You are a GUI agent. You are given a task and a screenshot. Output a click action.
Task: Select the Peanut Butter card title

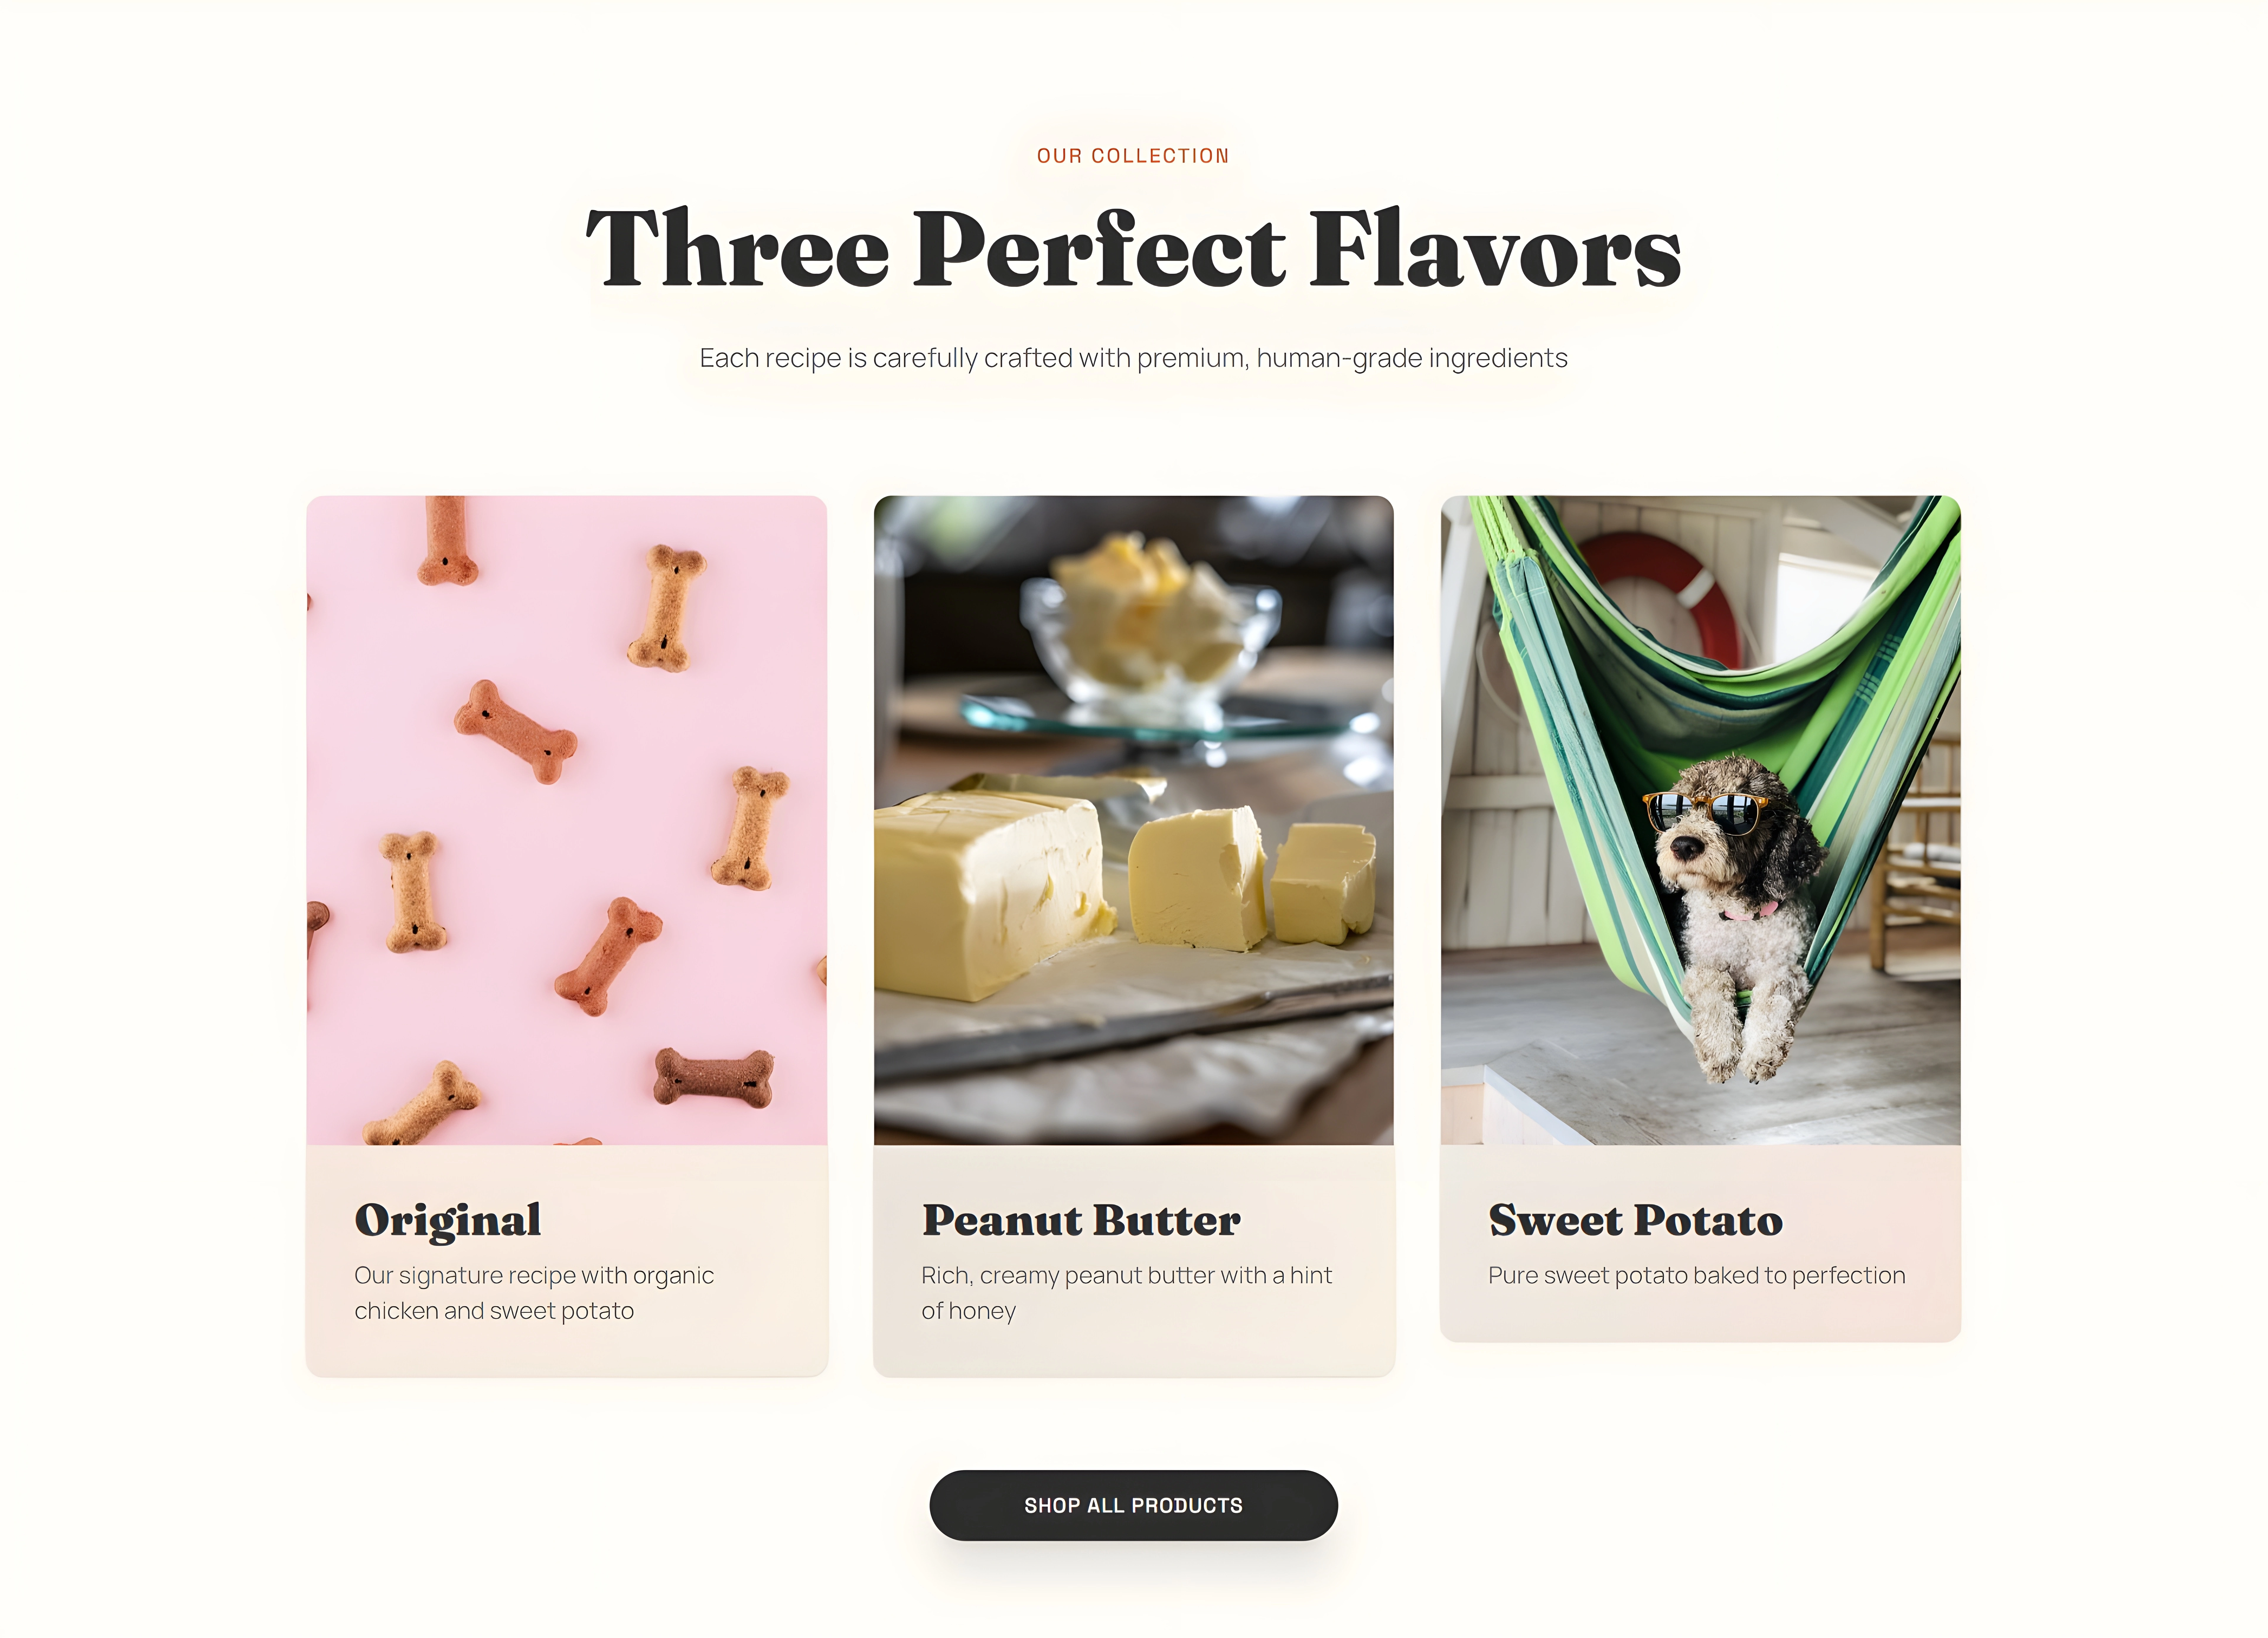[x=1081, y=1220]
